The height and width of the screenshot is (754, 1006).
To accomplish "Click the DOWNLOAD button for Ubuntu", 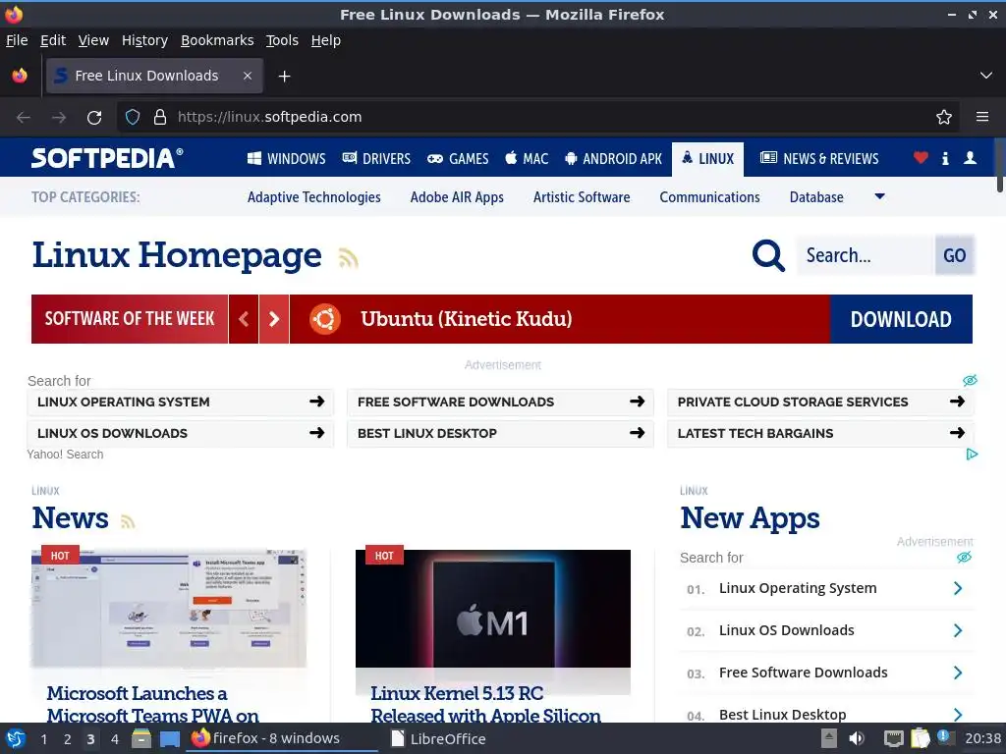I will [901, 319].
